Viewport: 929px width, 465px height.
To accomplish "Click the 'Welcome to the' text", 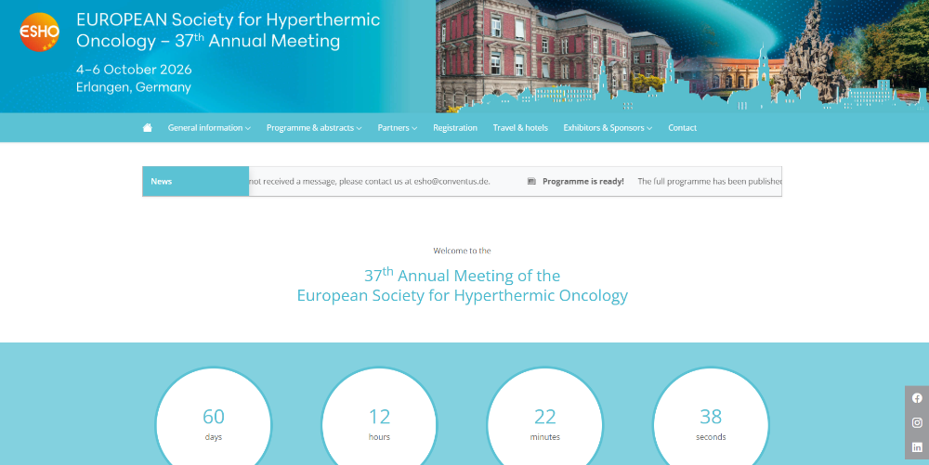I will pyautogui.click(x=462, y=251).
